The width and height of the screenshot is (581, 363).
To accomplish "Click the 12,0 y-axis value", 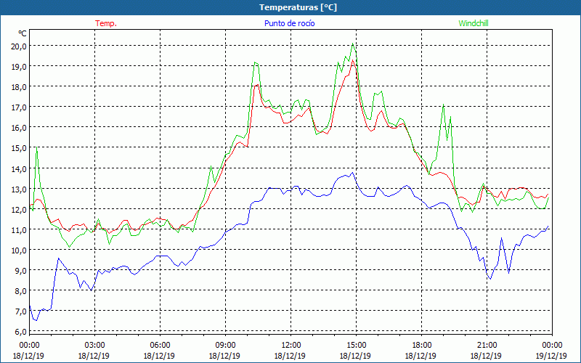I will click(20, 209).
